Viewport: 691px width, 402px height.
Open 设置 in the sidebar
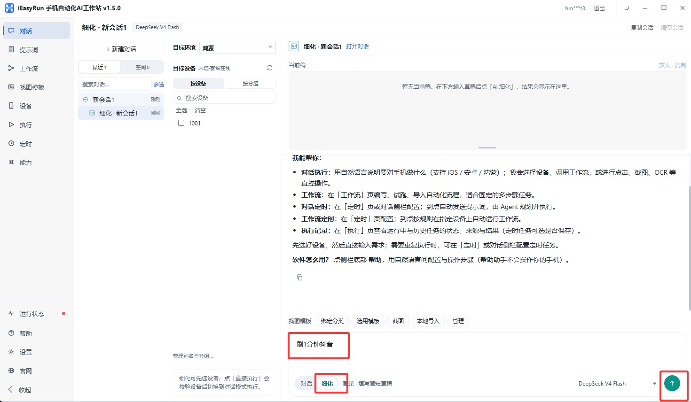[36, 352]
